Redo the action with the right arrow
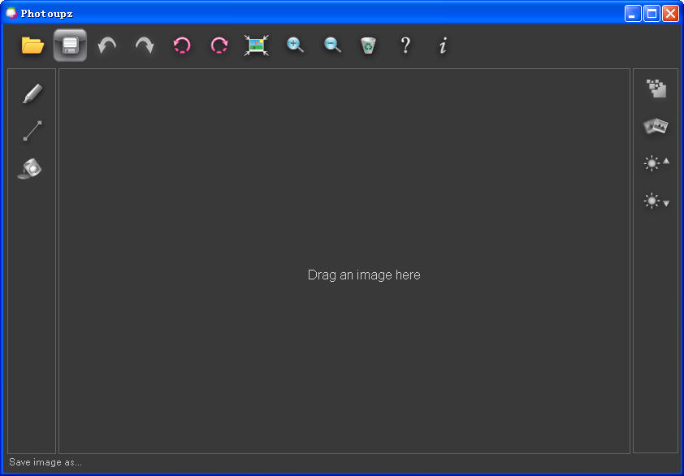This screenshot has width=684, height=476. tap(145, 45)
